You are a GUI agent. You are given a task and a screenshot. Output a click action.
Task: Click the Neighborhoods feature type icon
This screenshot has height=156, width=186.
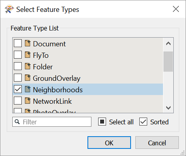pyautogui.click(x=28, y=89)
